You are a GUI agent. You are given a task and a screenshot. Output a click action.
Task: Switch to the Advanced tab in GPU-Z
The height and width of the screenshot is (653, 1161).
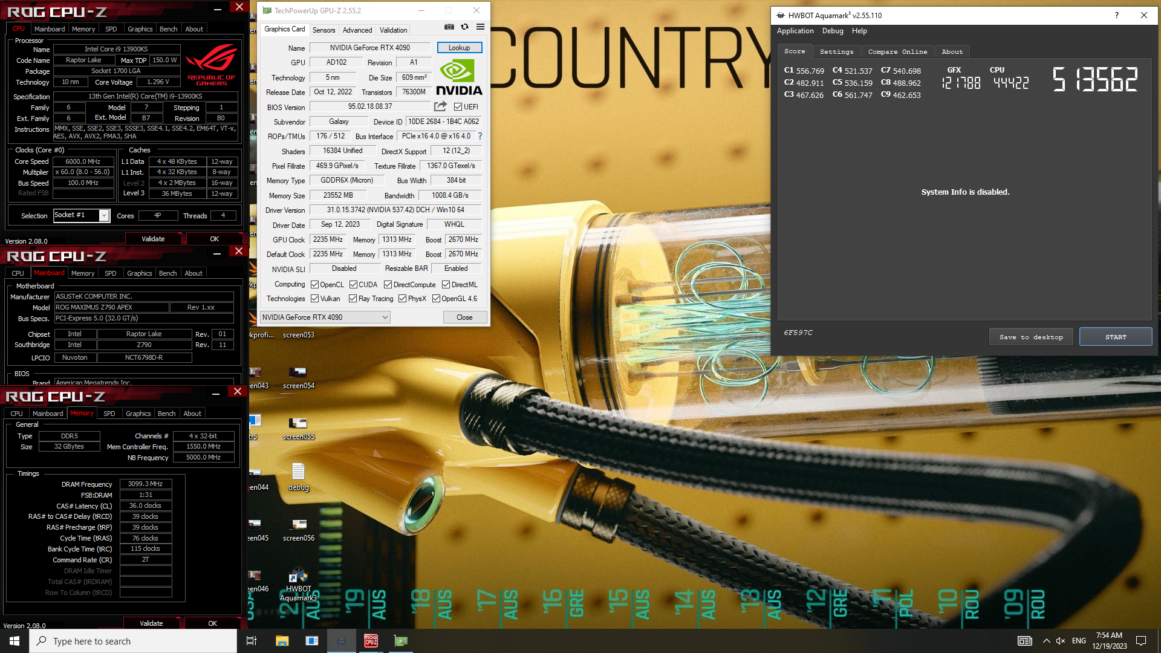[x=357, y=30]
